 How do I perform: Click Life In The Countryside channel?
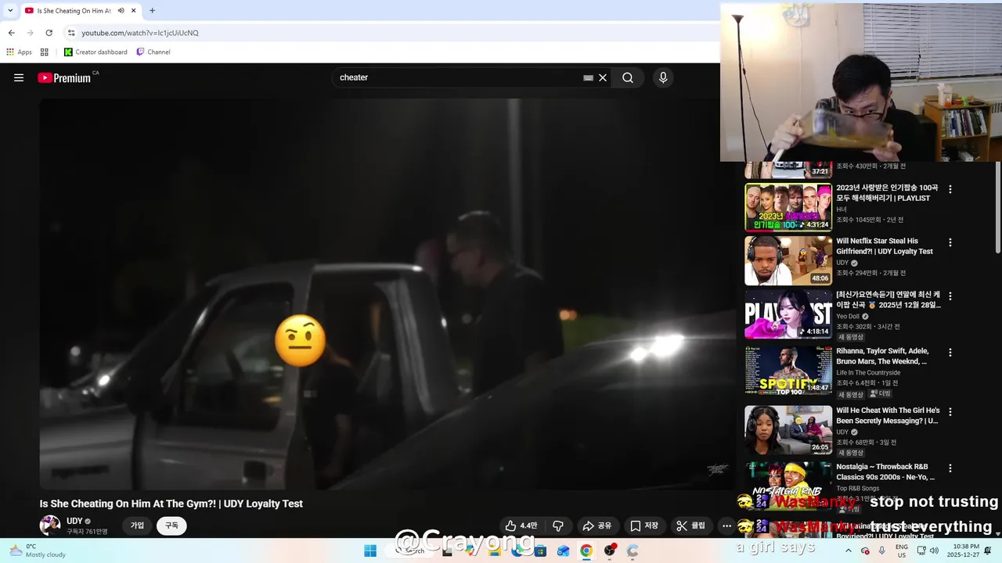[x=868, y=372]
